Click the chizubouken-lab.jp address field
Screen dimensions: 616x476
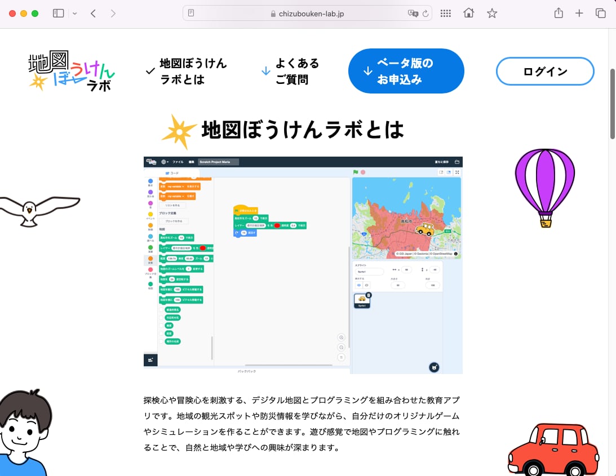pyautogui.click(x=307, y=14)
